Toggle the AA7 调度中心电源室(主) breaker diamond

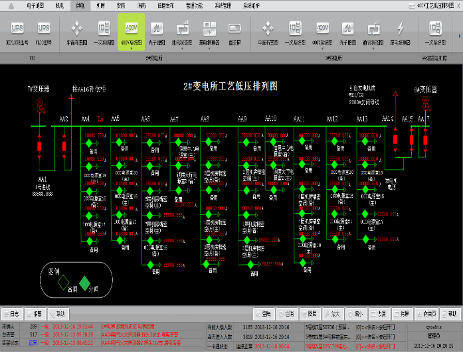tap(178, 143)
